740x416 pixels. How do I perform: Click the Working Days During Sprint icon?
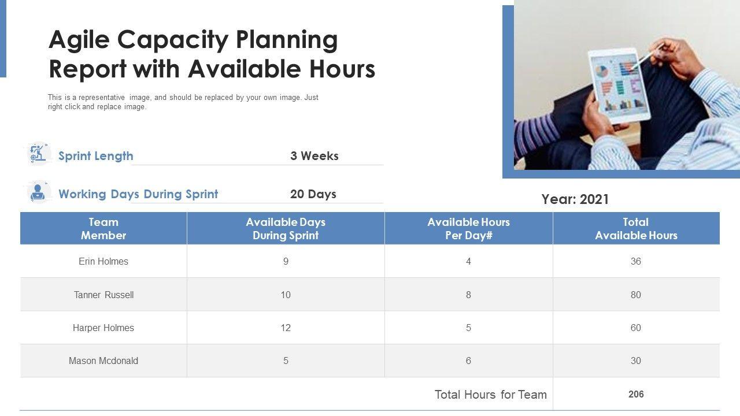pyautogui.click(x=39, y=193)
